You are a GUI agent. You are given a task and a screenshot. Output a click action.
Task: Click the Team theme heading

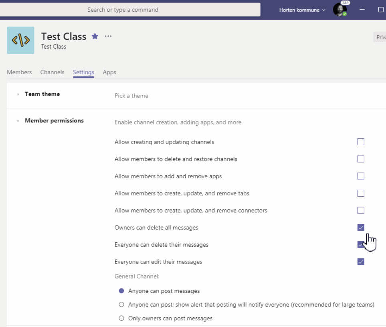(42, 94)
